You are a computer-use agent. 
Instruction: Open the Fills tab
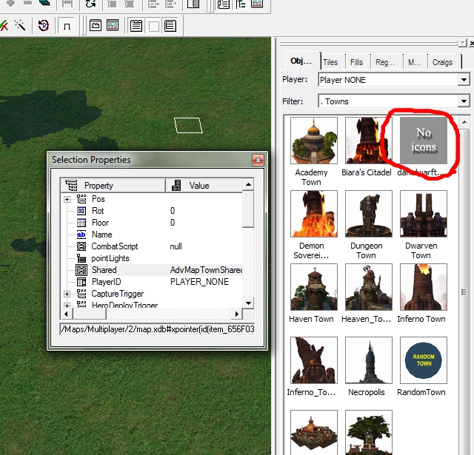356,62
